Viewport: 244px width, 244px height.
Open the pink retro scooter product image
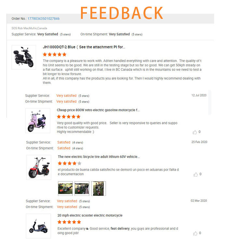(38, 121)
